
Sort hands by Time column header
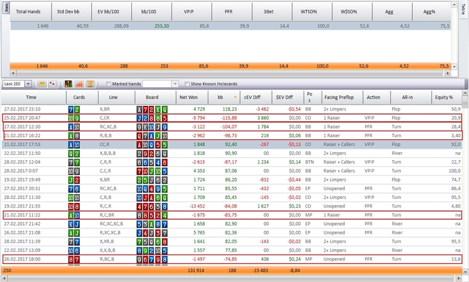click(33, 97)
